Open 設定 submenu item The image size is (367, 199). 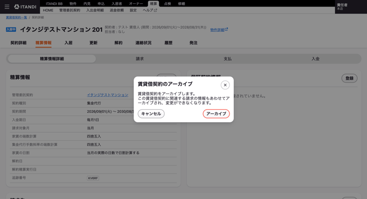[x=133, y=10]
